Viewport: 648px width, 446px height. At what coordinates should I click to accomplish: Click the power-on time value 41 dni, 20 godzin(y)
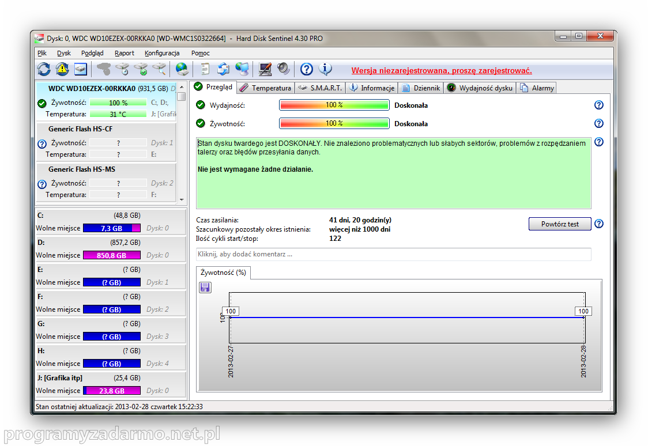pyautogui.click(x=360, y=220)
